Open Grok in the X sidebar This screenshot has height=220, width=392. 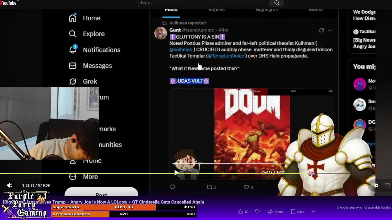click(83, 82)
